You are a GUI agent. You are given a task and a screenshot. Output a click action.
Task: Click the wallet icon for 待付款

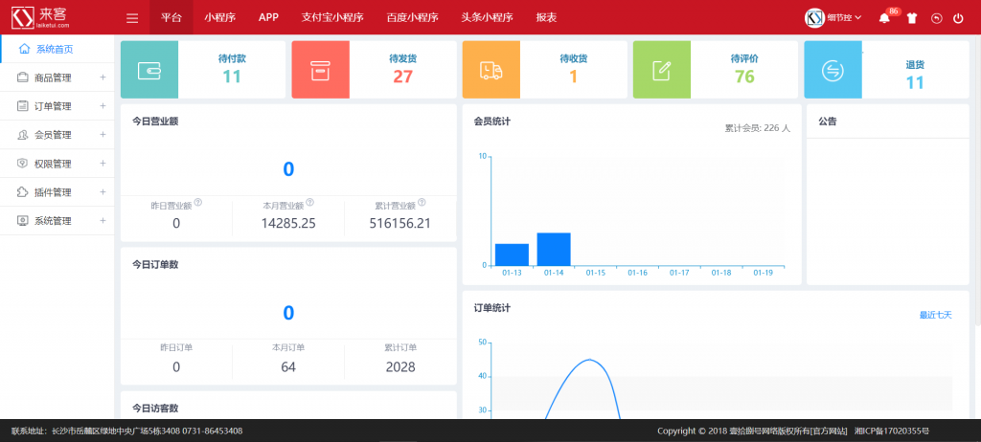click(x=148, y=70)
